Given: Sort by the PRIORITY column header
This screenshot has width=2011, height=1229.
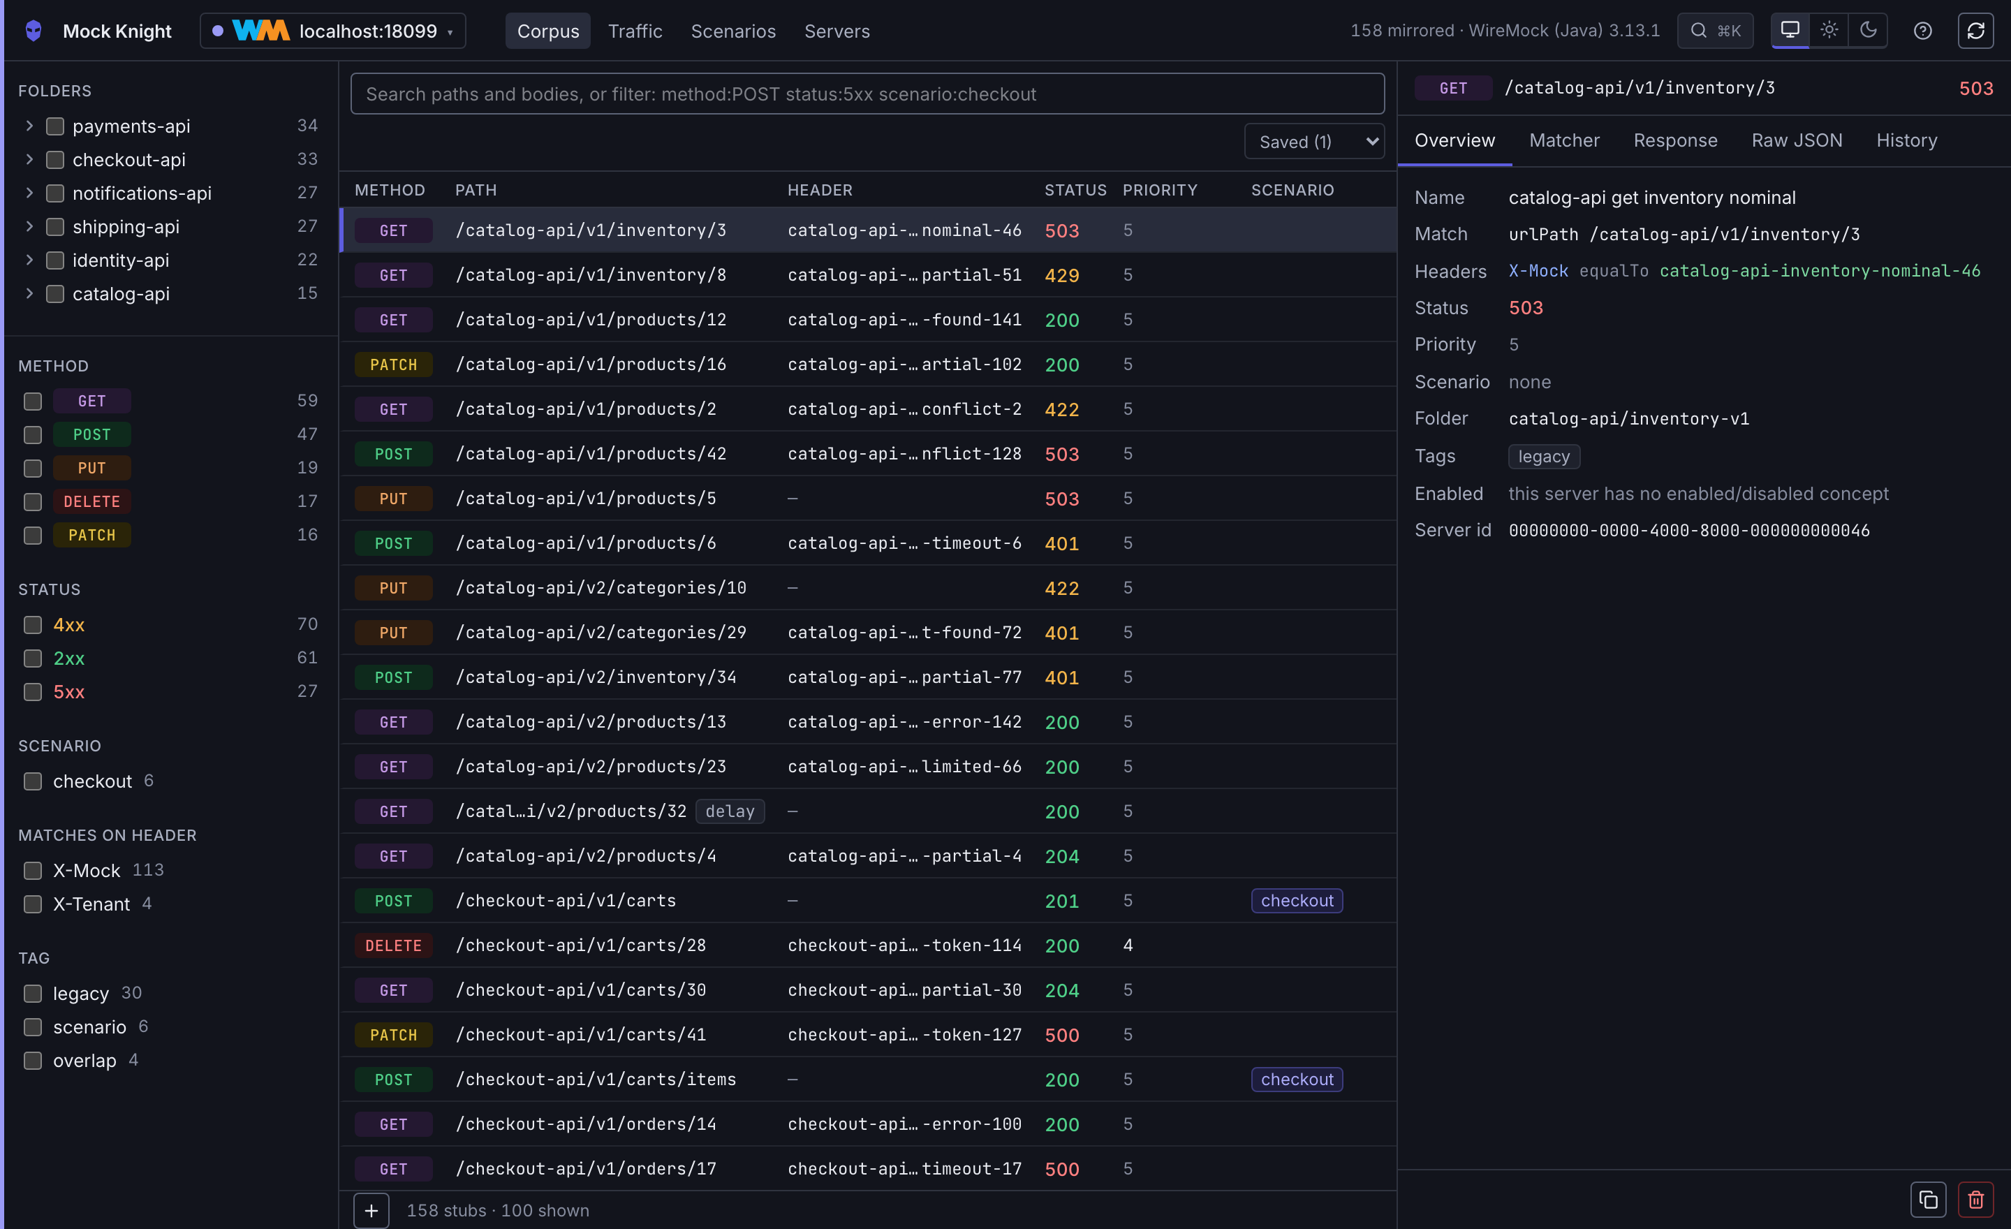Looking at the screenshot, I should (x=1160, y=190).
